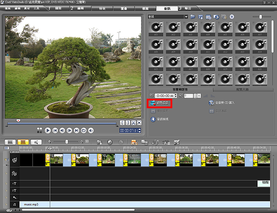The width and height of the screenshot is (277, 213).
Task: Switch to Audio view speaker button
Action: (x=36, y=142)
